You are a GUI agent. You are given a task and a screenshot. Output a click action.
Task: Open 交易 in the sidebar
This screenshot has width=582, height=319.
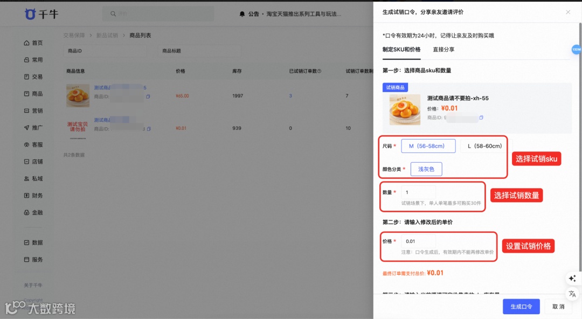point(33,77)
